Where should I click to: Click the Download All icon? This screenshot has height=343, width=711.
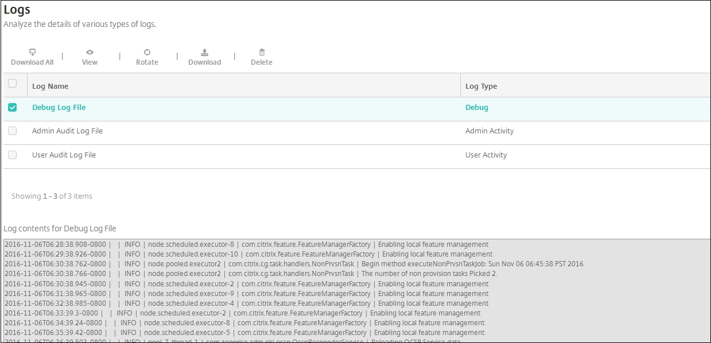(x=32, y=52)
